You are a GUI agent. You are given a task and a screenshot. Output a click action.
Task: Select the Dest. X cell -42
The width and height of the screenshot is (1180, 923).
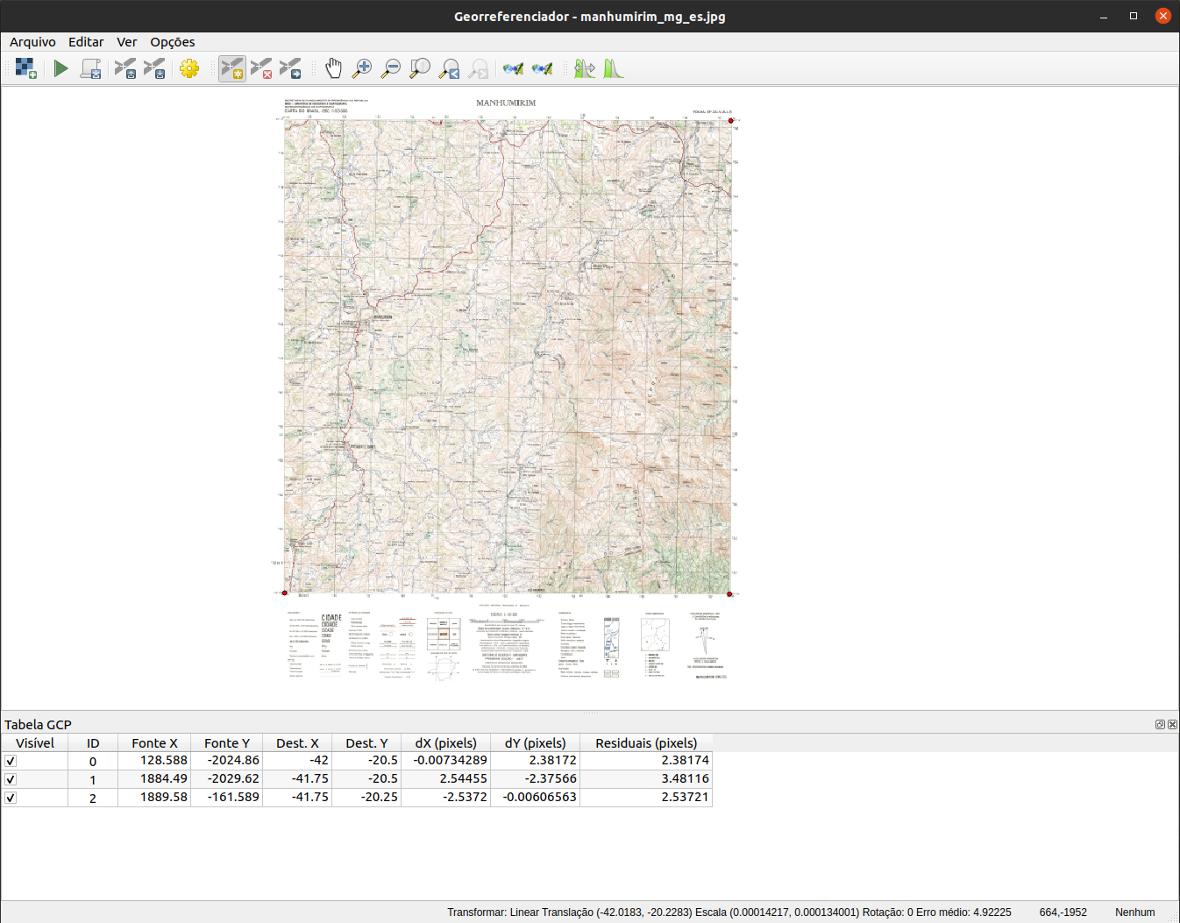point(297,760)
